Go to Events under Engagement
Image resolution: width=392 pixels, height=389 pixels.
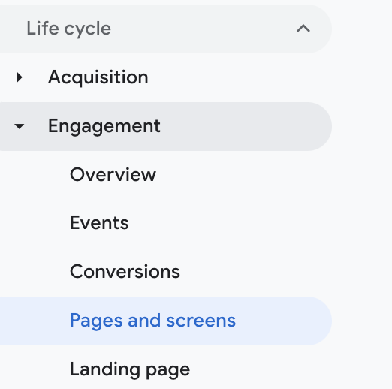point(99,223)
